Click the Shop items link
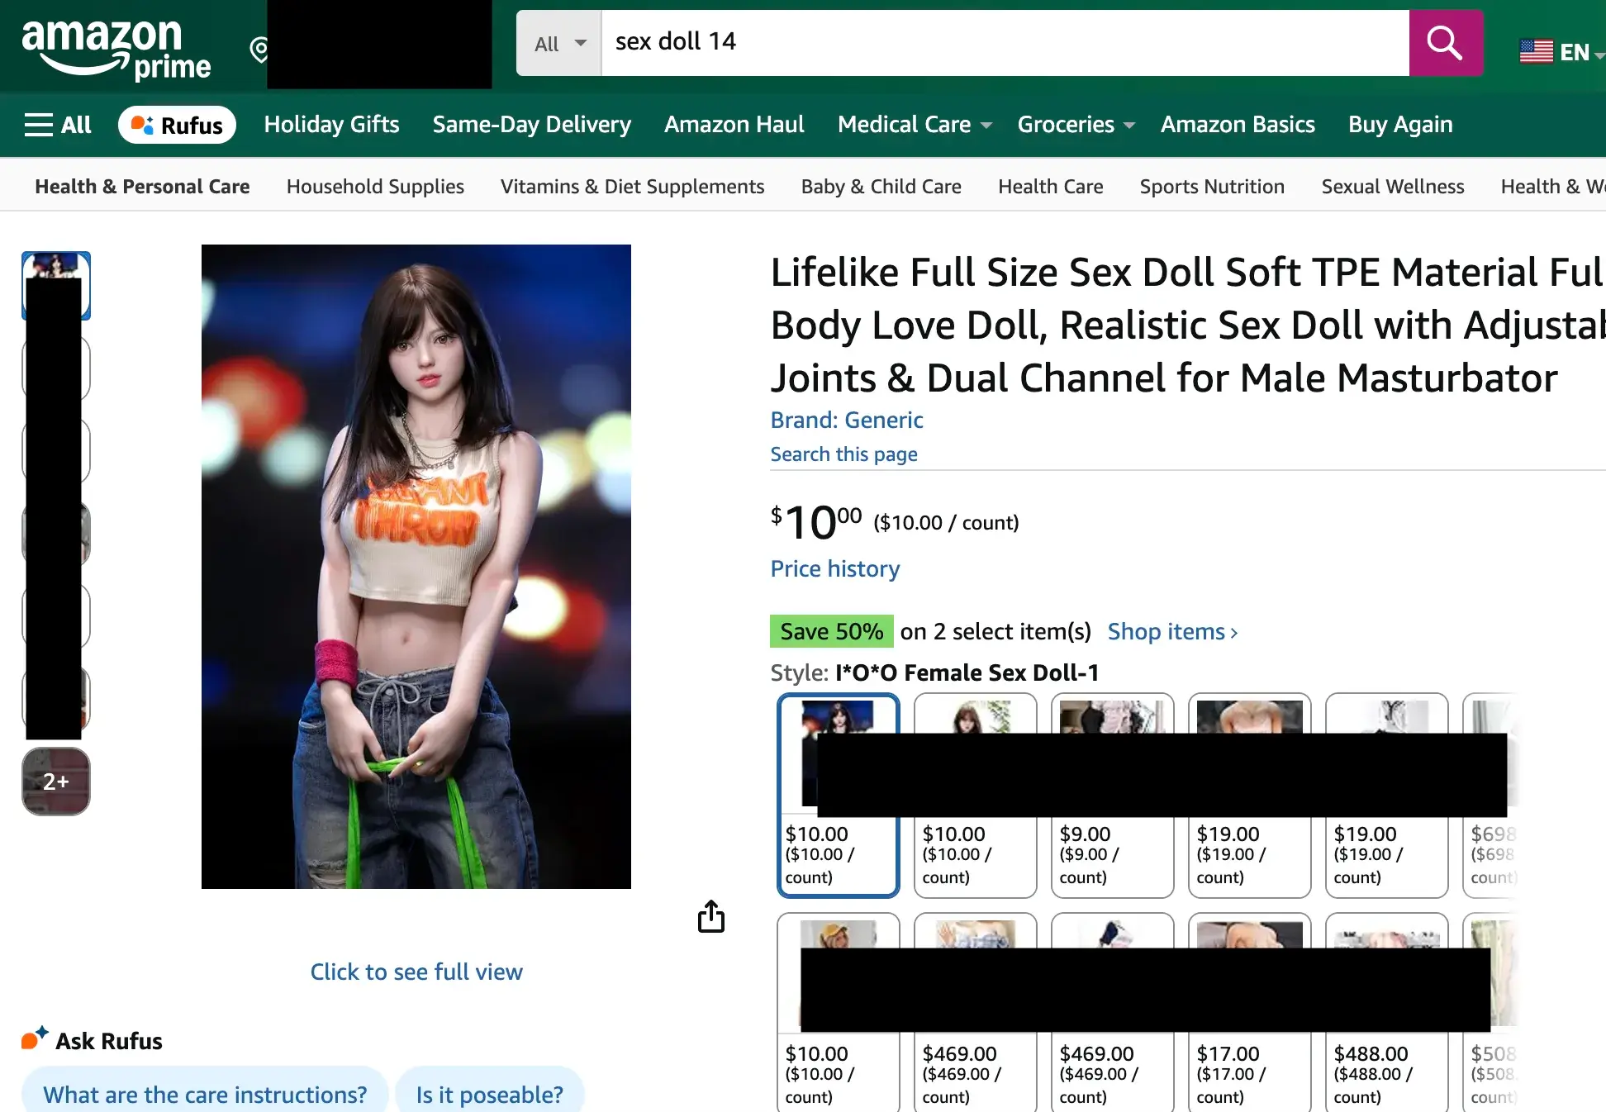 [1172, 632]
